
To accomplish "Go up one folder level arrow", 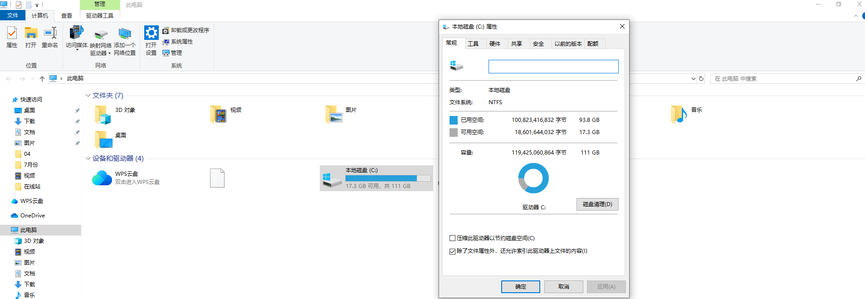I will click(x=42, y=79).
